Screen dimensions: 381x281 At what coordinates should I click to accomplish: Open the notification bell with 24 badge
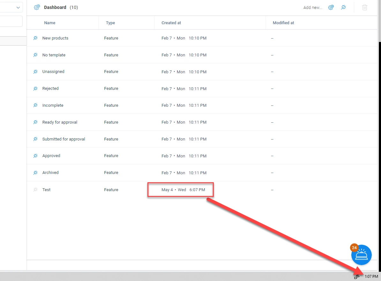coord(361,255)
